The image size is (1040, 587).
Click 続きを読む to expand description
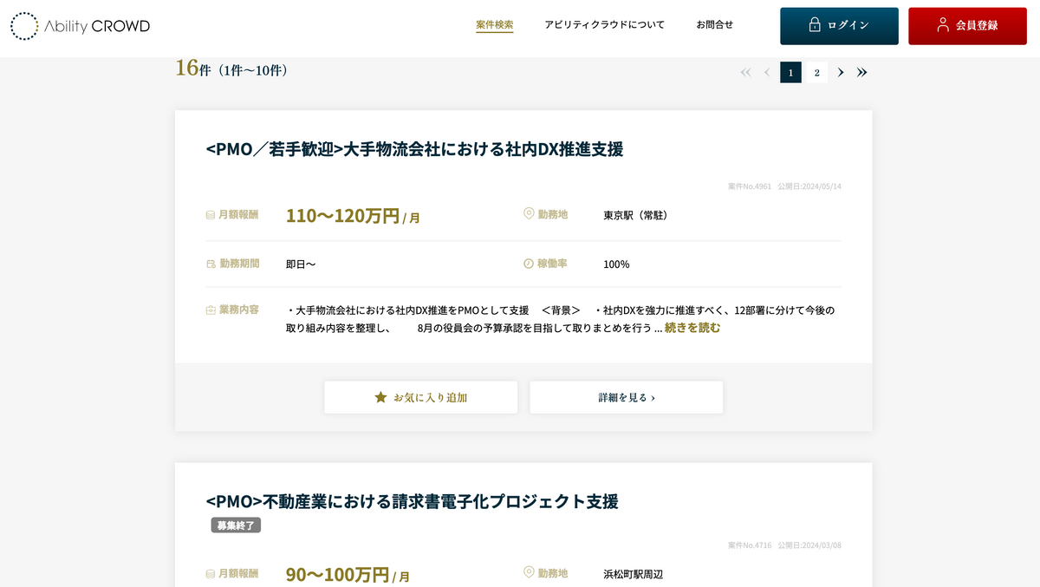[x=692, y=328]
